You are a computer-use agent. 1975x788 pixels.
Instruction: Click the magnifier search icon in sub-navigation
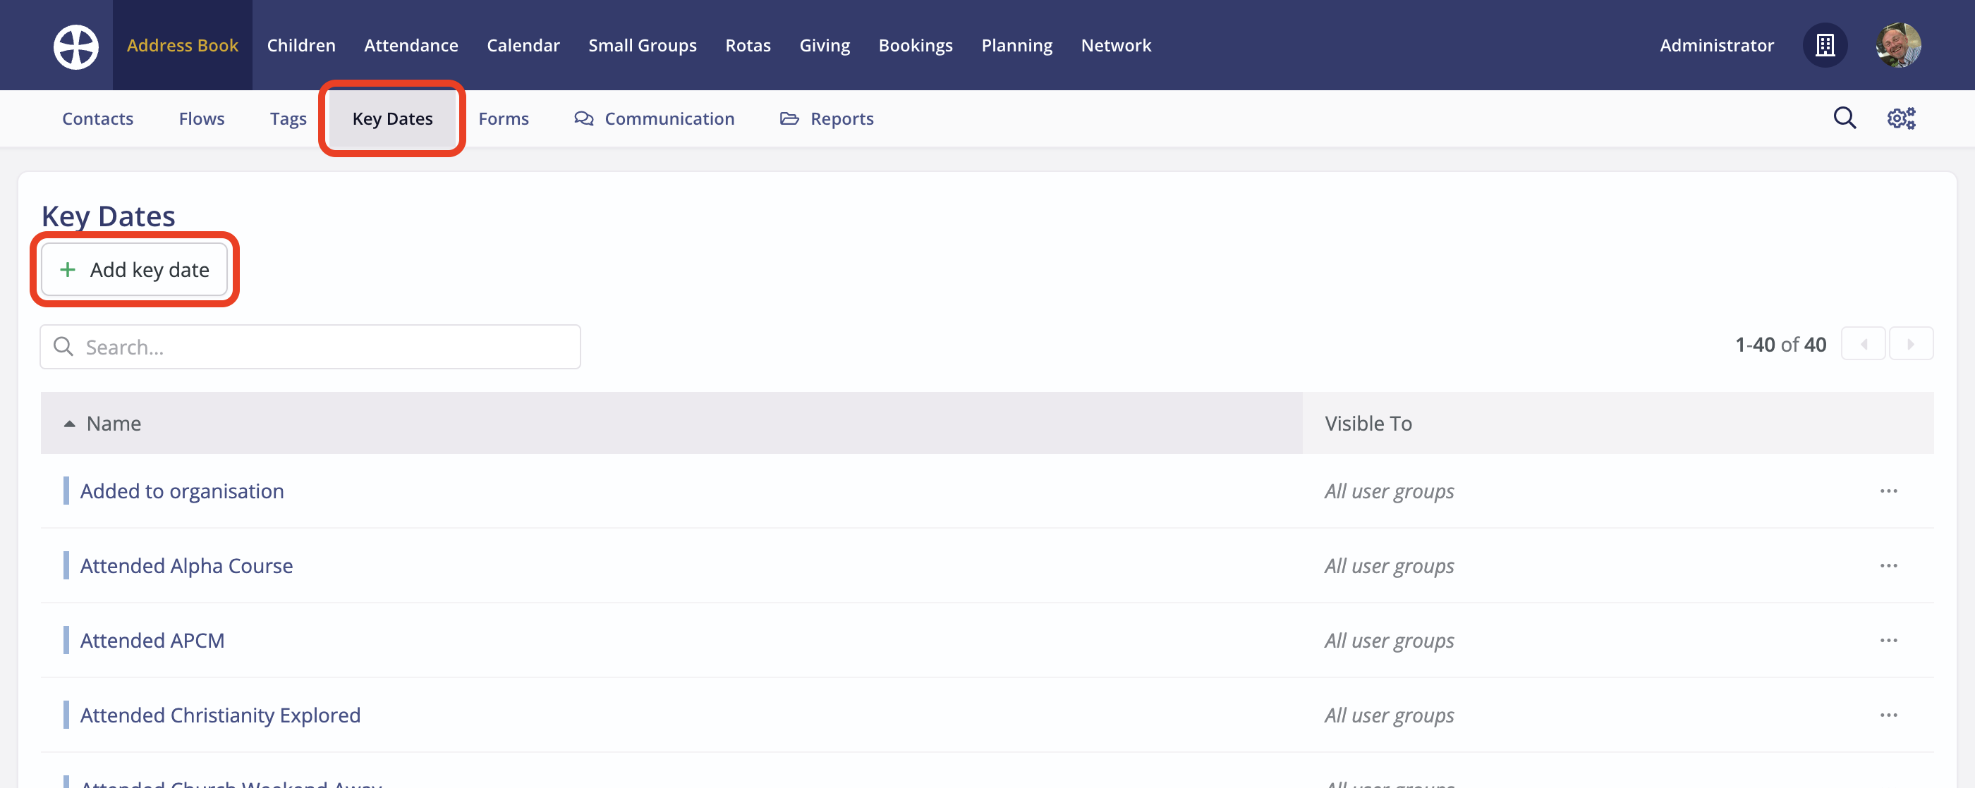coord(1844,118)
